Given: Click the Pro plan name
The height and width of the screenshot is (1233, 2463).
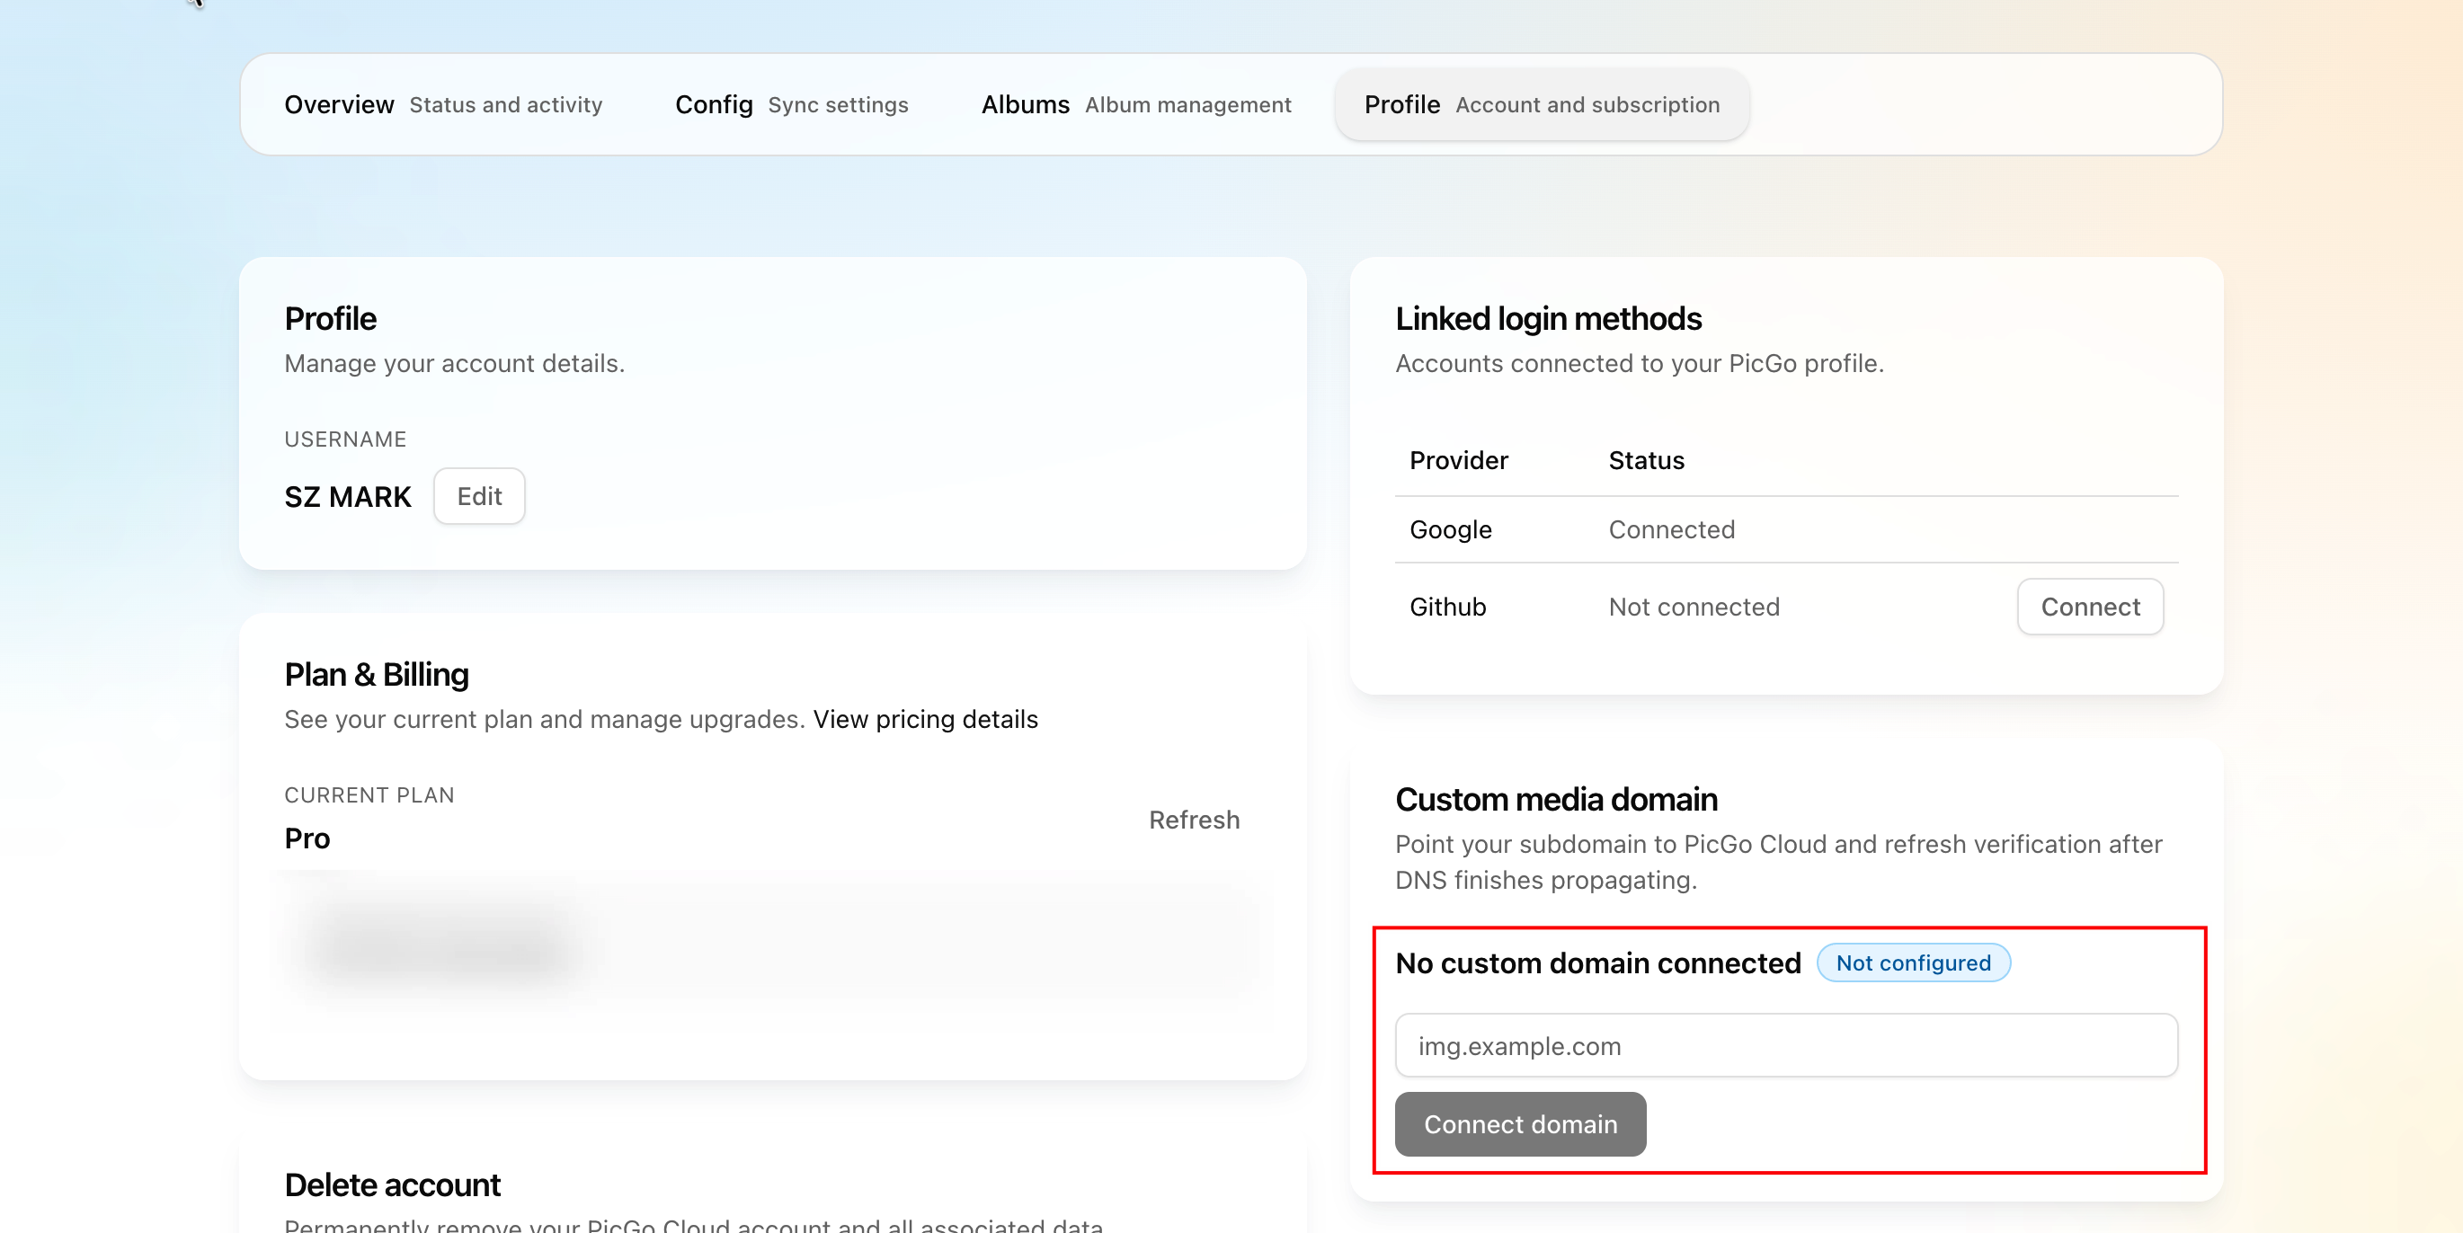Looking at the screenshot, I should [307, 838].
